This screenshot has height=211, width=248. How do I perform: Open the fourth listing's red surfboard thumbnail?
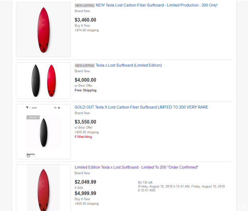coord(43,188)
